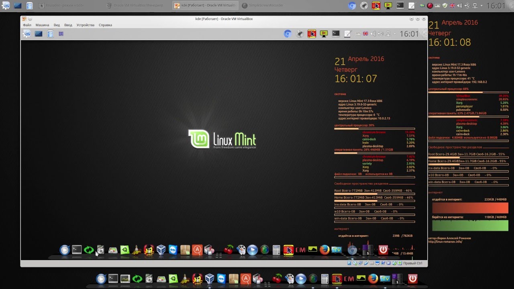Switch to Krusader in host taskbar
The height and width of the screenshot is (289, 514).
click(x=70, y=5)
